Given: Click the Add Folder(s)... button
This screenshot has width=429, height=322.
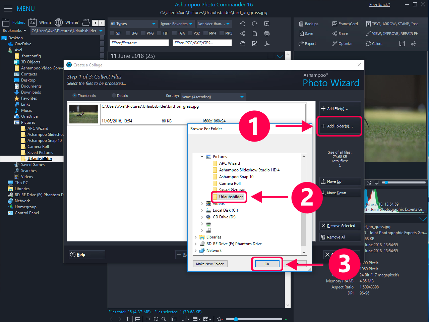Looking at the screenshot, I should (x=340, y=126).
